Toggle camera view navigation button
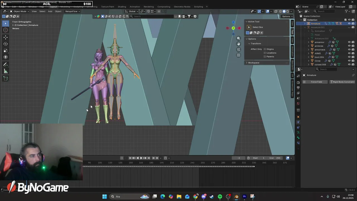The height and width of the screenshot is (201, 357). point(238,49)
